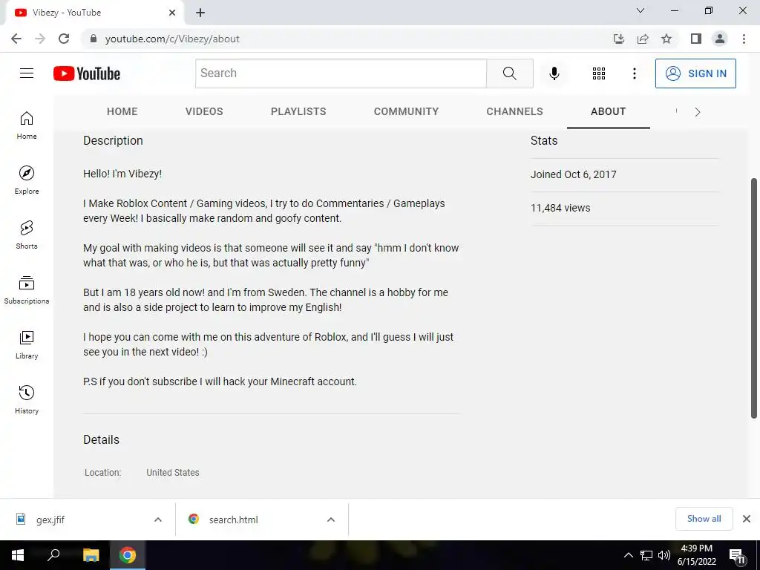
Task: Bookmark this tab with star icon
Action: (x=666, y=39)
